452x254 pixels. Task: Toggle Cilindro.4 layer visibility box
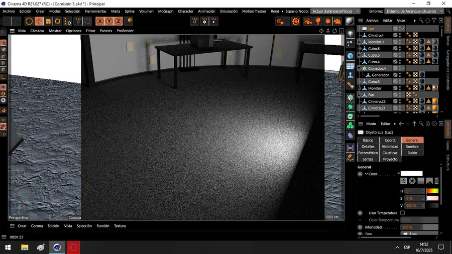395,35
